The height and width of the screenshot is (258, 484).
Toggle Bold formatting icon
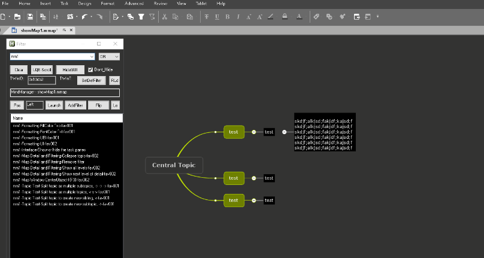[x=228, y=17]
